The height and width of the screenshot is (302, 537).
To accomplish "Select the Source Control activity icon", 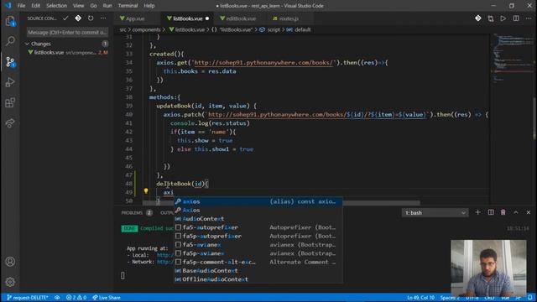I will pyautogui.click(x=10, y=62).
